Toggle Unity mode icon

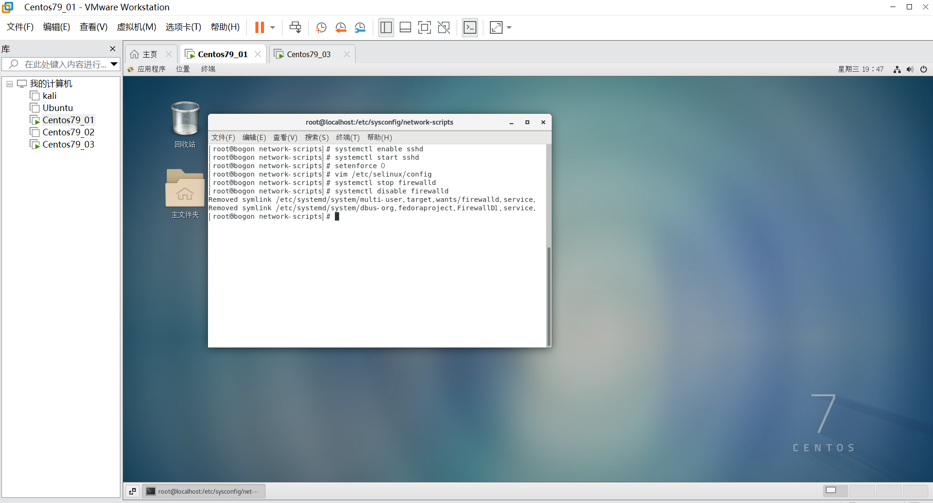click(444, 28)
